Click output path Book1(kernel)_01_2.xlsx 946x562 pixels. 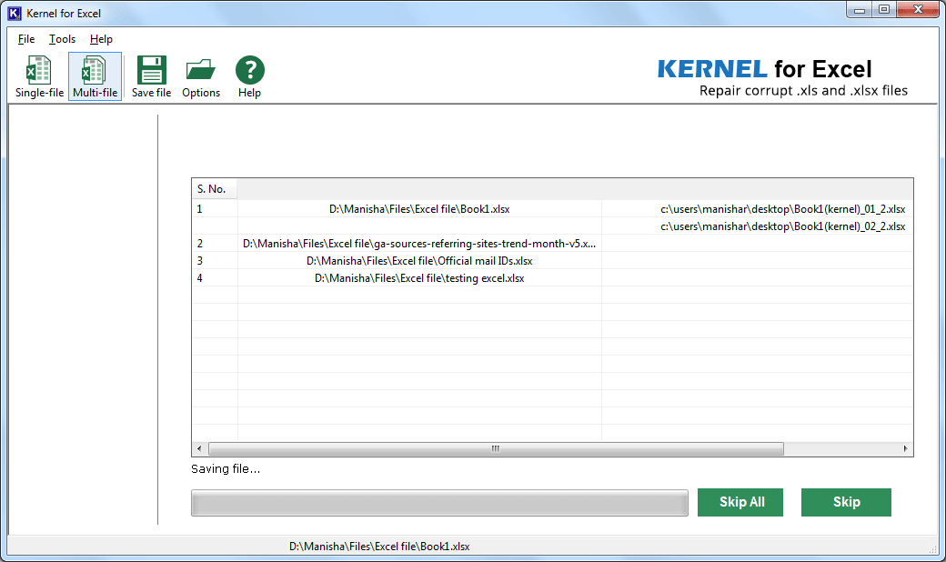(x=782, y=209)
